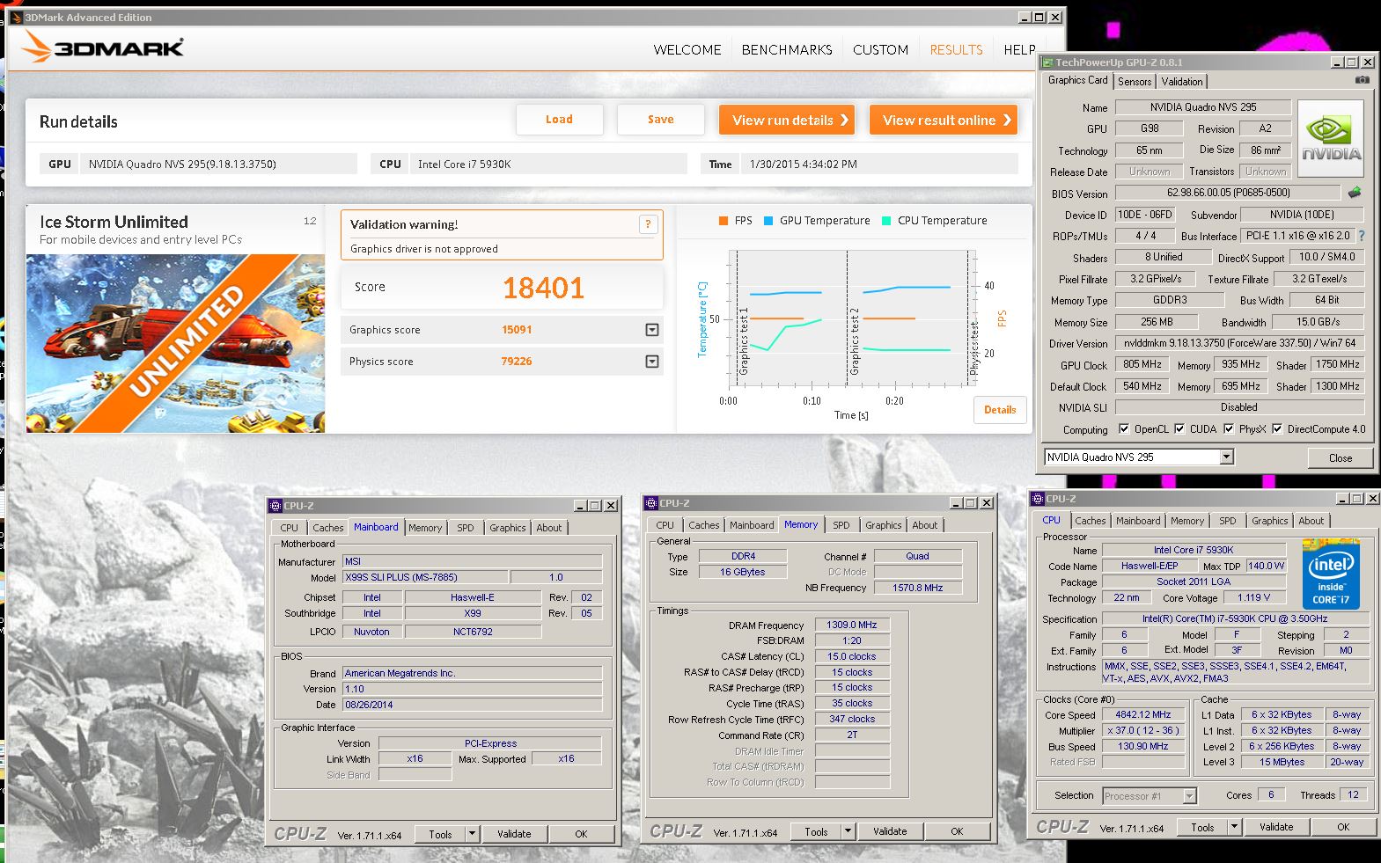Screen dimensions: 1381x863
Task: Expand the Physics score details
Action: point(652,362)
